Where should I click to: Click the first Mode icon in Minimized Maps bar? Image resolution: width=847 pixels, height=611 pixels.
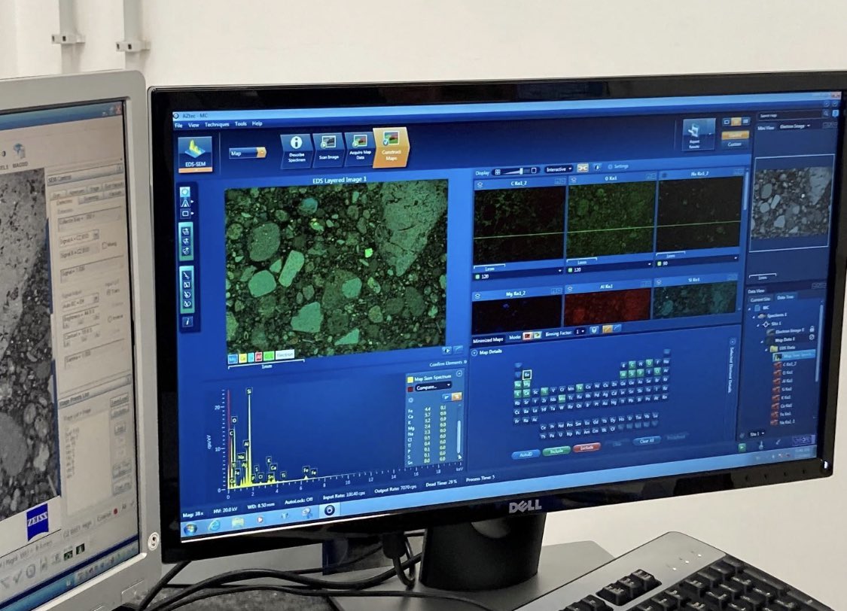[x=528, y=336]
